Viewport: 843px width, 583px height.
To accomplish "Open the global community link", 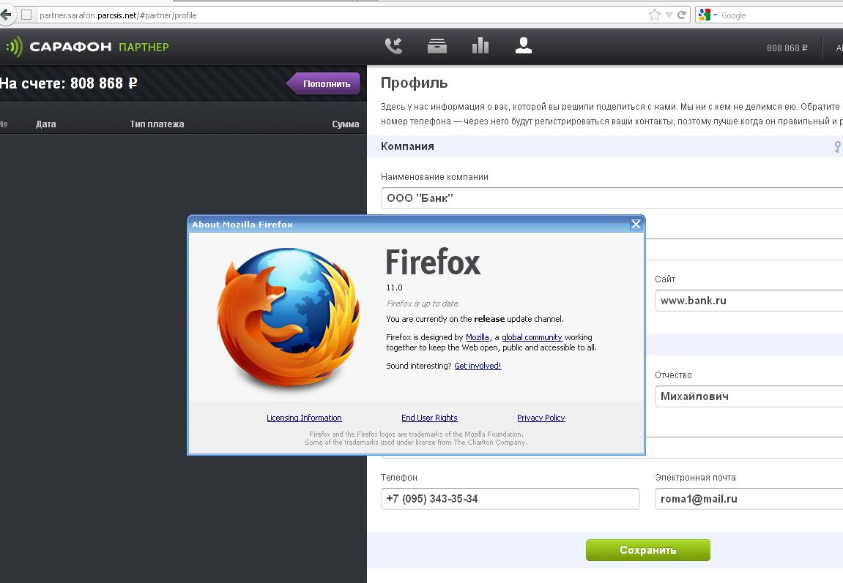I will pos(532,337).
